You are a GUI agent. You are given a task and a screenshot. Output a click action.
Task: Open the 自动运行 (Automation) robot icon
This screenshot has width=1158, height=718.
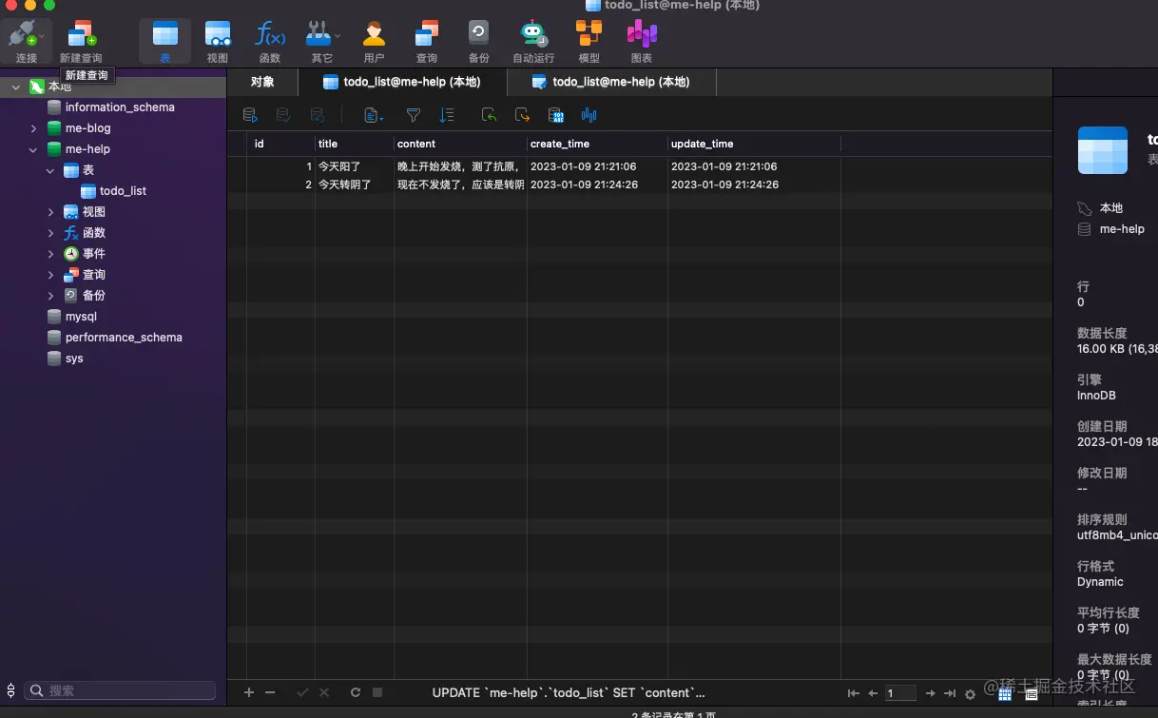point(533,41)
